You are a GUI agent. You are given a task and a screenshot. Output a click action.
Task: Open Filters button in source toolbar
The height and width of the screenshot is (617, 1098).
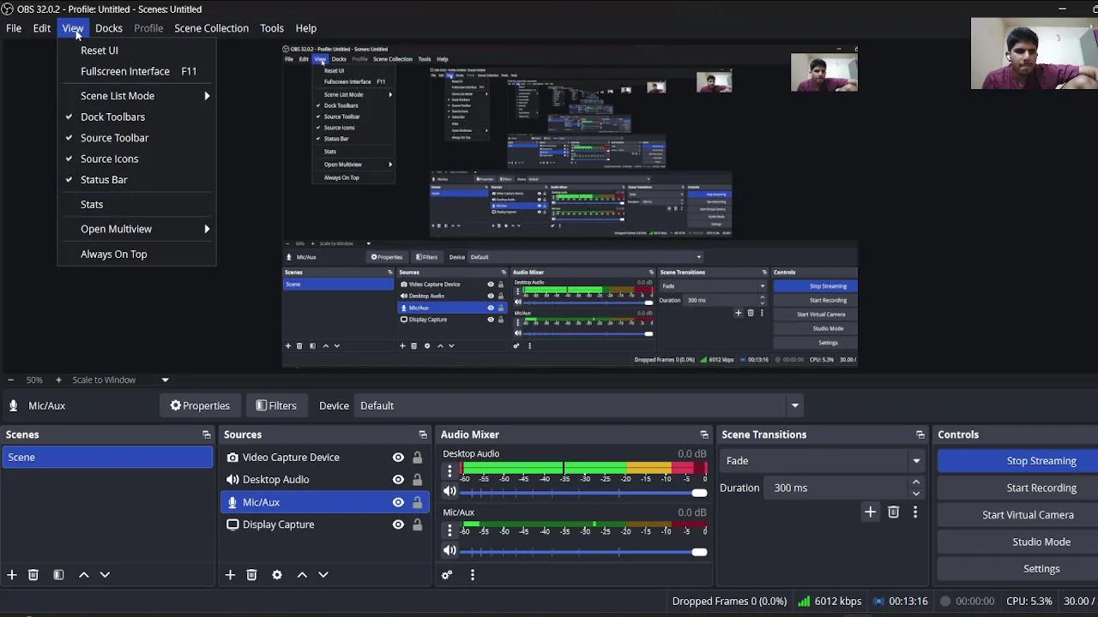point(276,406)
